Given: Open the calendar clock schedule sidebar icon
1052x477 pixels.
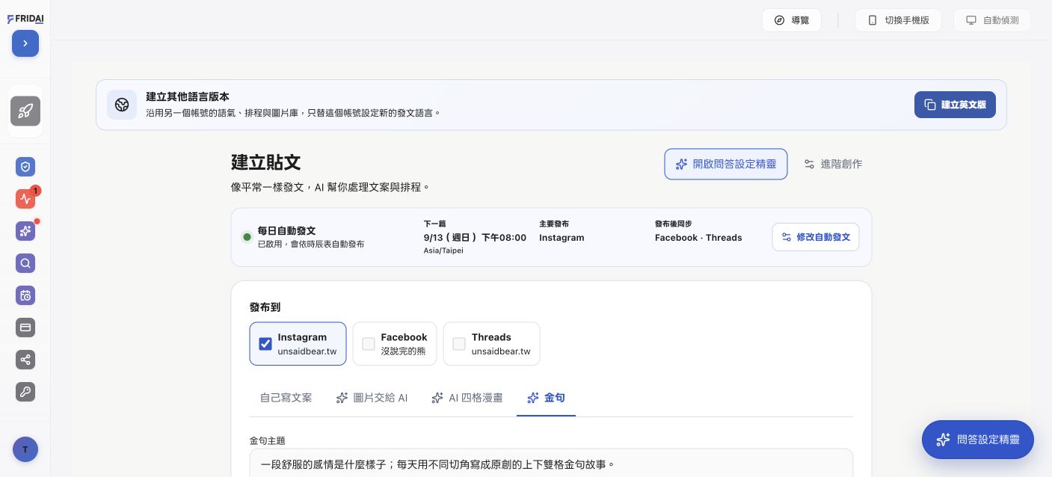Looking at the screenshot, I should [25, 295].
